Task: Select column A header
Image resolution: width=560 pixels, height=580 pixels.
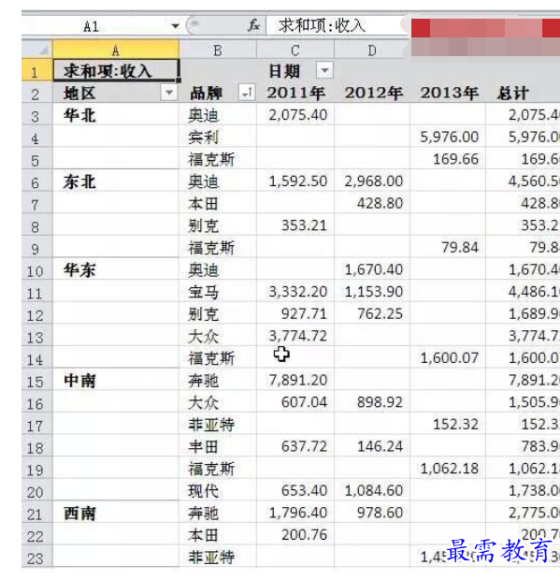Action: click(x=116, y=50)
